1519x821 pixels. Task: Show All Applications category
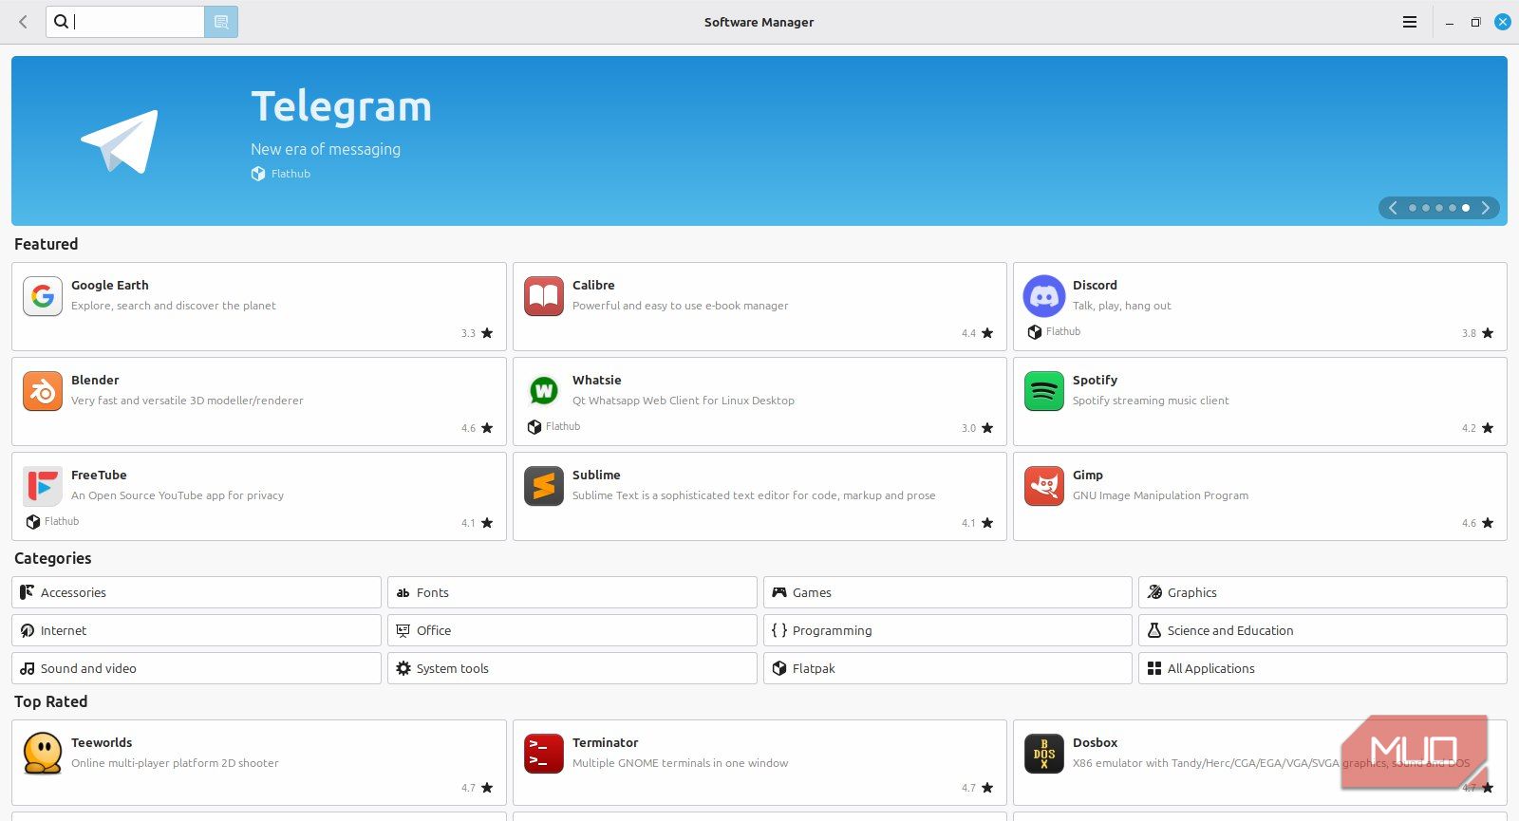[1322, 668]
